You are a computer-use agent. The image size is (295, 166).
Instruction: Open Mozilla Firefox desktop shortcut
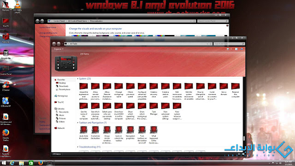6,135
